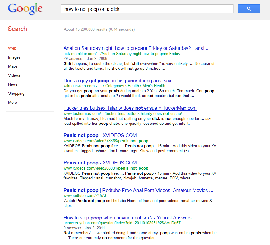Click the 'About 15,200,000 results' count text
Image resolution: width=270 pixels, height=245 pixels.
(x=99, y=29)
